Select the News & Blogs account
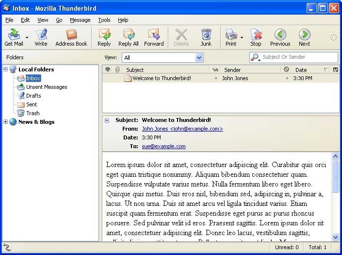The height and width of the screenshot is (255, 342). point(36,122)
